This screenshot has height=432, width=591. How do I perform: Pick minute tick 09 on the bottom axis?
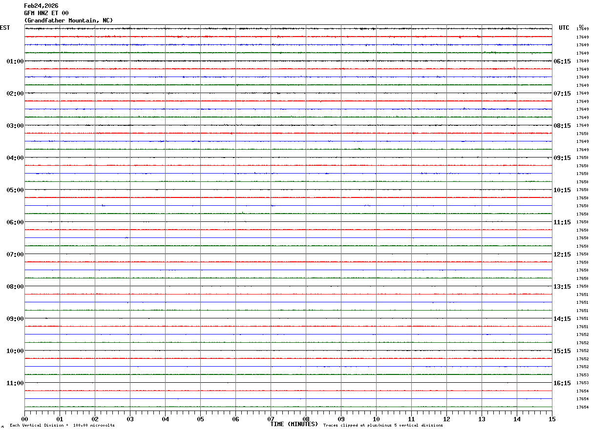341,419
